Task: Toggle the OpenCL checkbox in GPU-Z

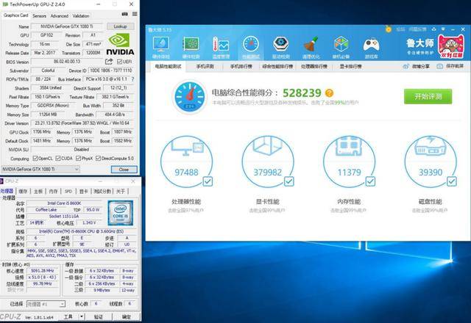Action: click(x=35, y=159)
